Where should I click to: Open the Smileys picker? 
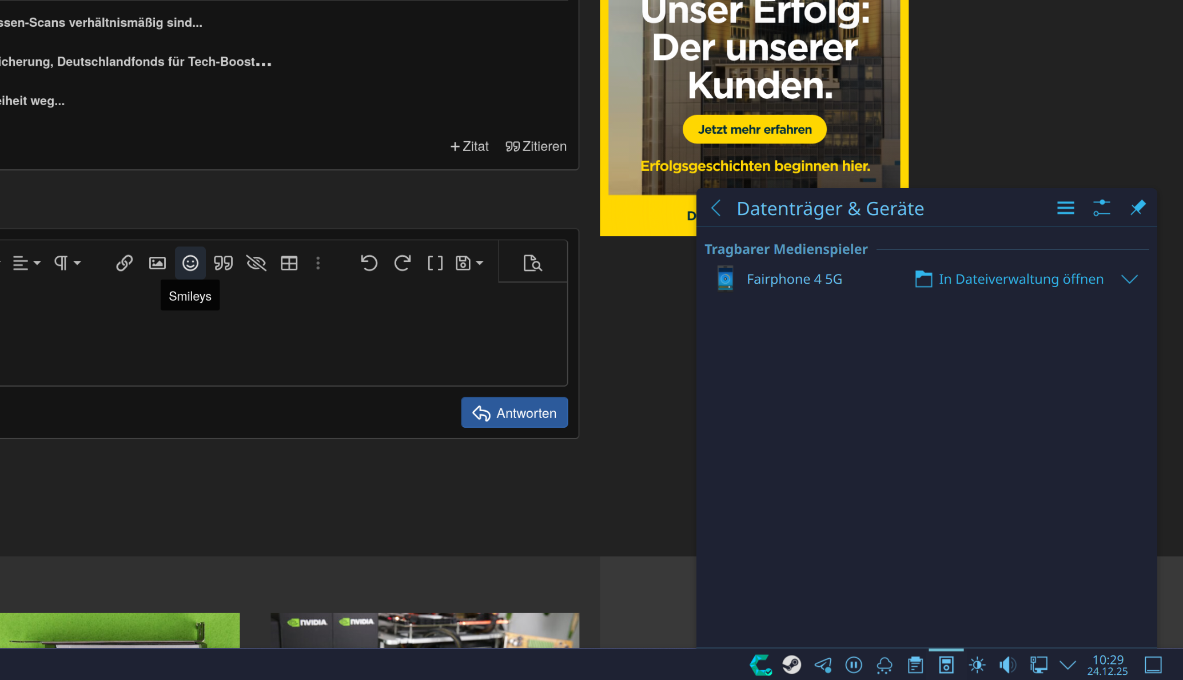pos(190,263)
